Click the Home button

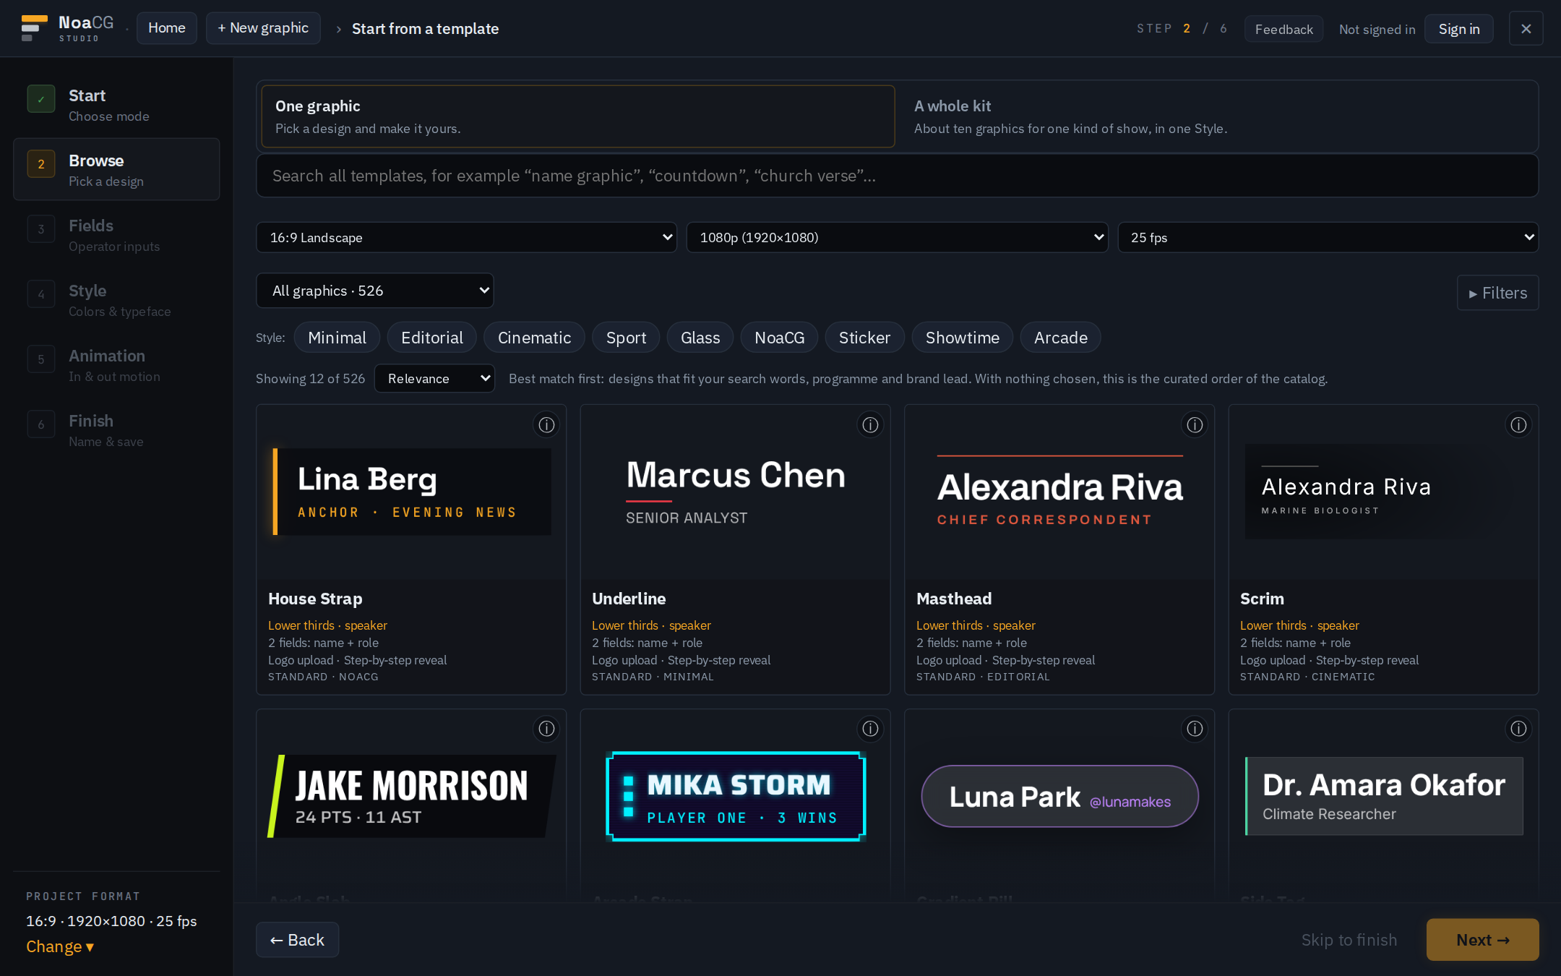[166, 28]
